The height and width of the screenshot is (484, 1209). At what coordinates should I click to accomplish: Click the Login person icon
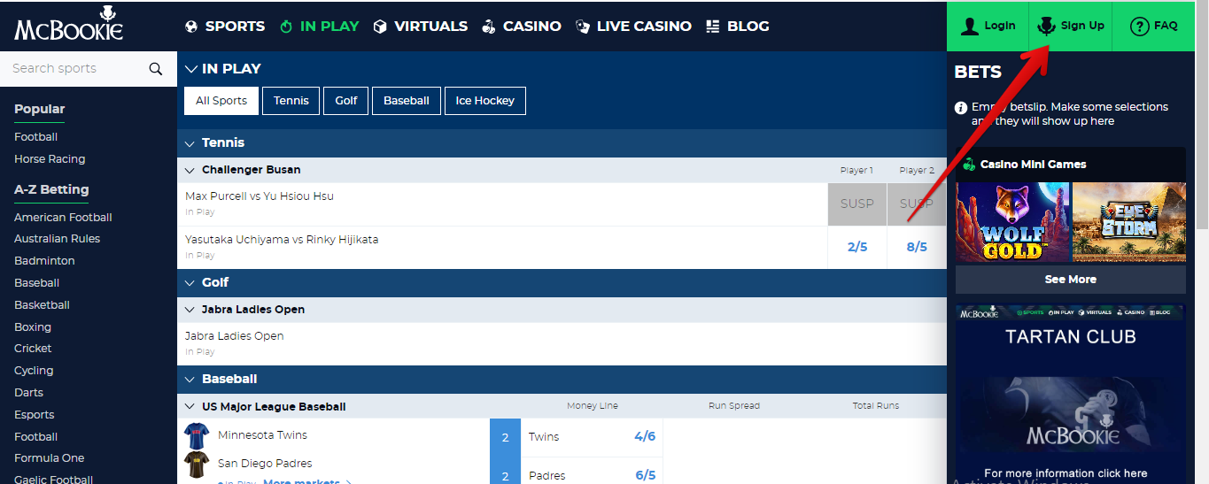click(x=970, y=26)
